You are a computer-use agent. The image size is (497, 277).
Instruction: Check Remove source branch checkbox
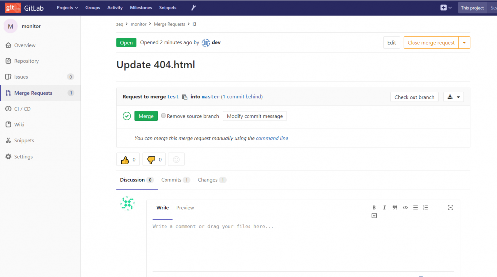(163, 116)
